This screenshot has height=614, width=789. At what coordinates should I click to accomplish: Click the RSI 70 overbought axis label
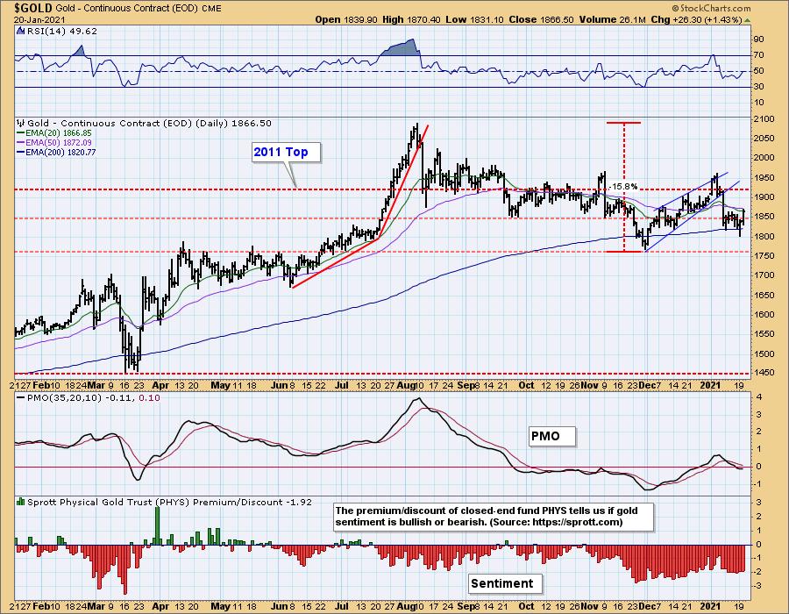(758, 55)
